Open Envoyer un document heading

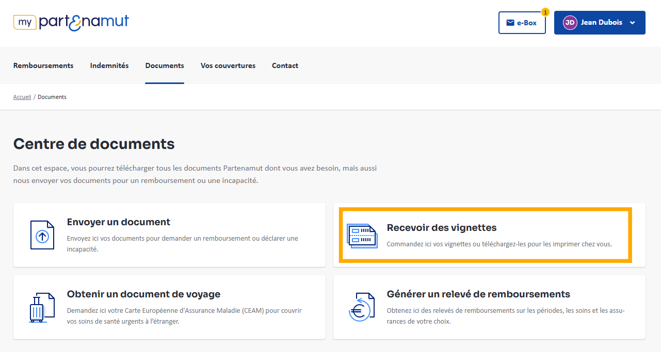point(119,222)
